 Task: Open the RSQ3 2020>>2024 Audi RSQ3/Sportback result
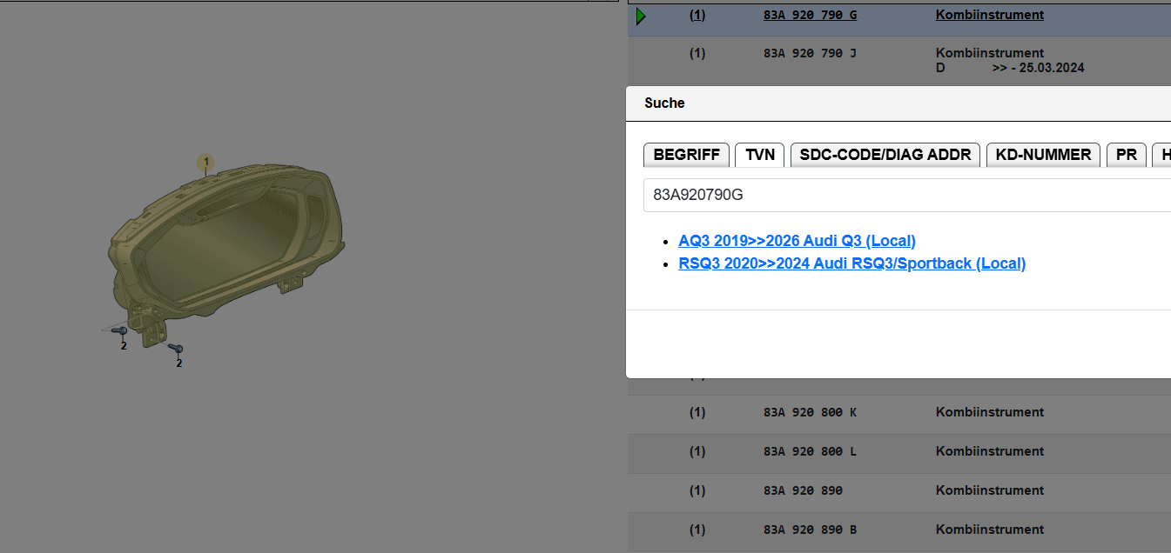pos(851,263)
